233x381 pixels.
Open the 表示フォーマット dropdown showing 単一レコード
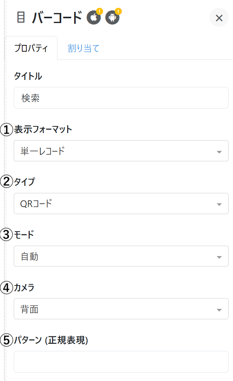(x=121, y=151)
